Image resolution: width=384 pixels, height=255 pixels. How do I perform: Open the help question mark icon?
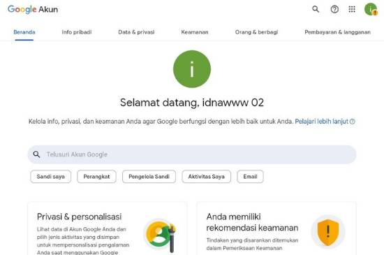point(334,9)
